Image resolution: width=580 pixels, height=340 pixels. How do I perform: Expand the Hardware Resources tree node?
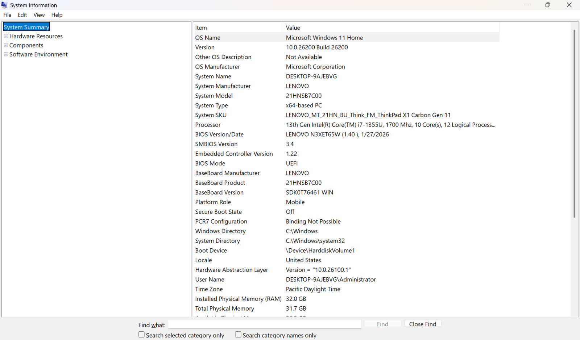click(6, 36)
